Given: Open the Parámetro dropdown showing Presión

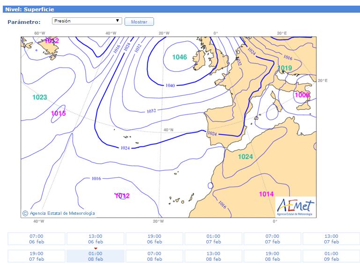Looking at the screenshot, I should point(87,21).
